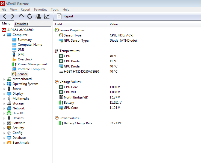Expand the Server tree node
This screenshot has width=201, height=163.
(4, 89)
